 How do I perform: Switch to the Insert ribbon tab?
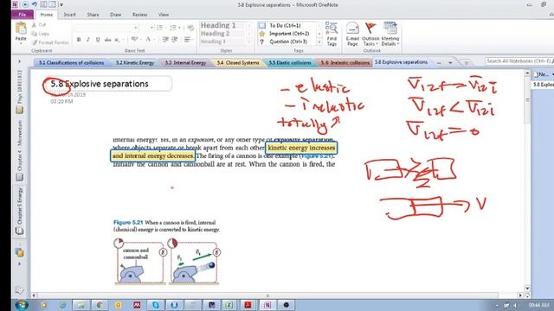[69, 15]
